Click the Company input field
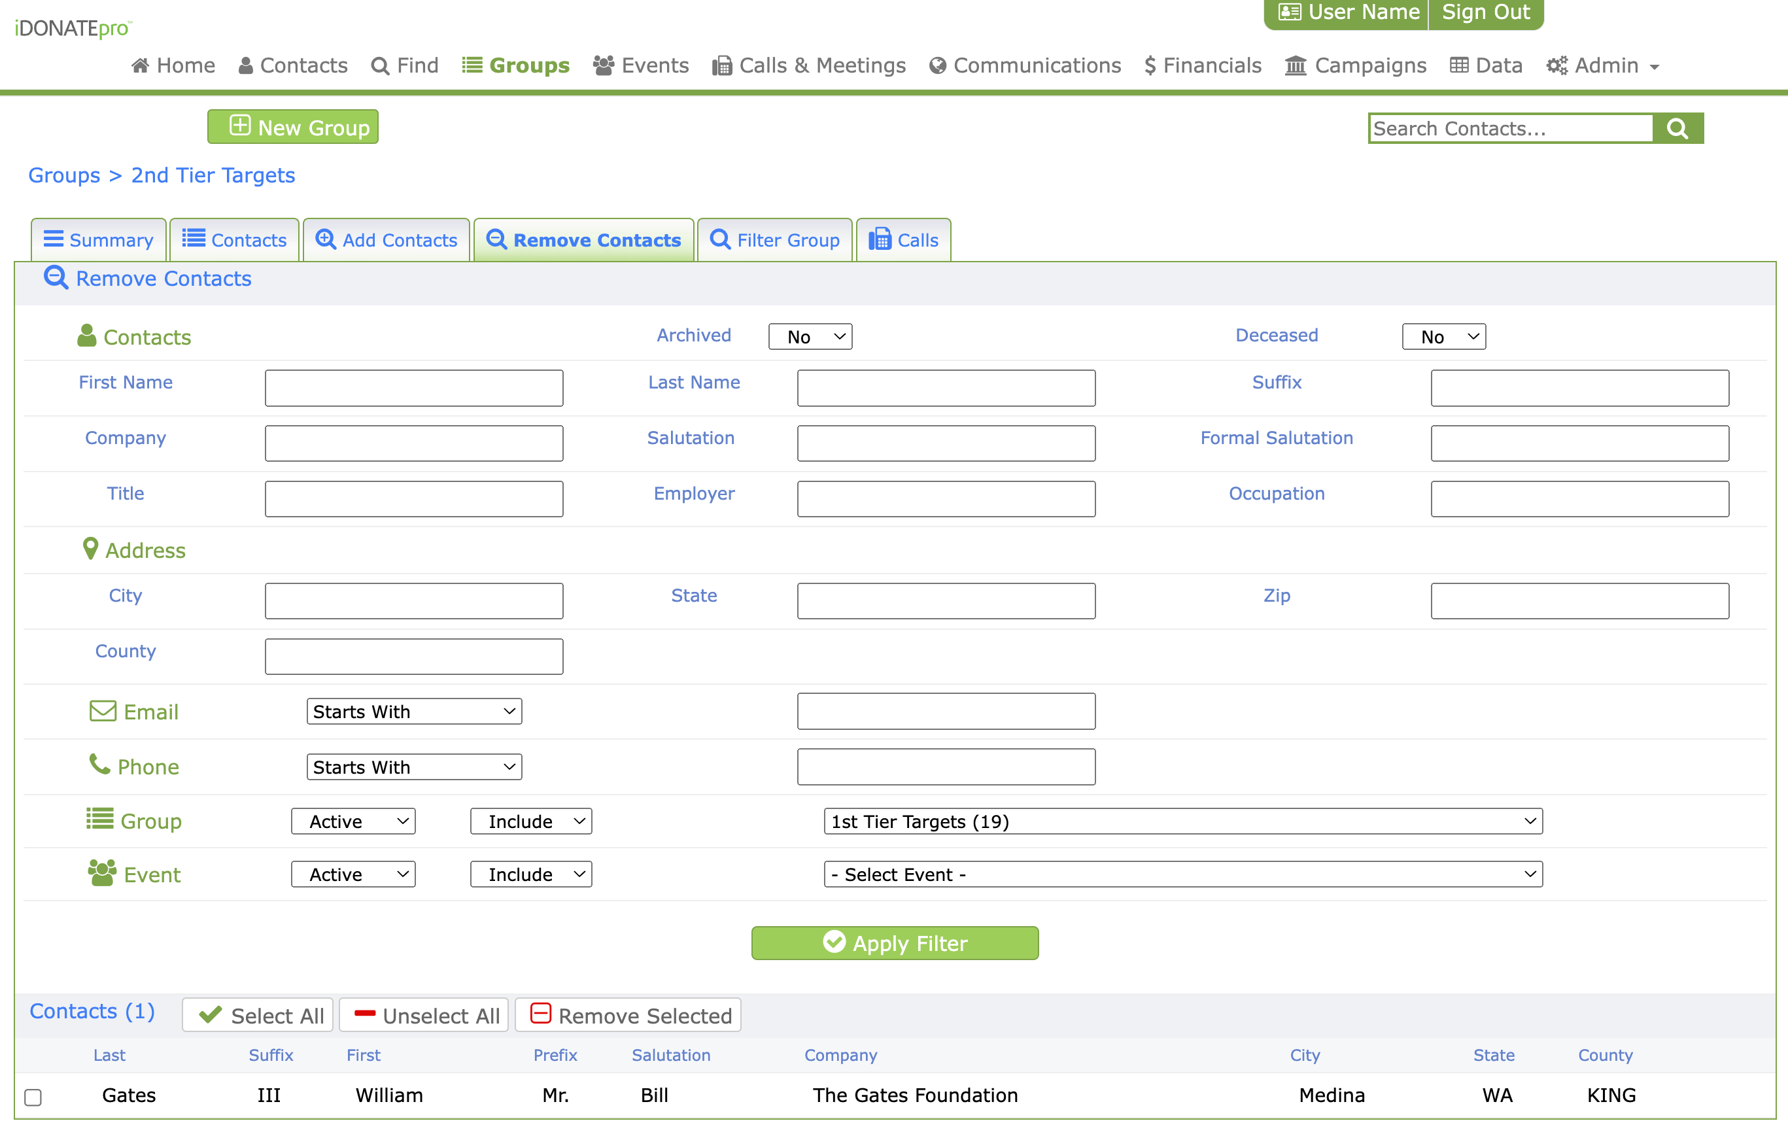 click(x=415, y=443)
